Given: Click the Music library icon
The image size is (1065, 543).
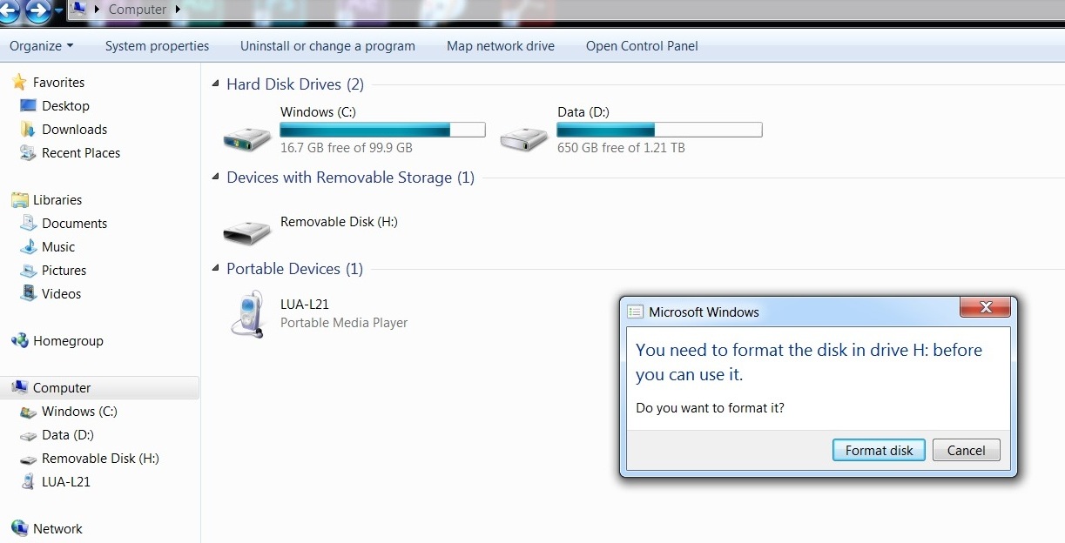Looking at the screenshot, I should (28, 247).
